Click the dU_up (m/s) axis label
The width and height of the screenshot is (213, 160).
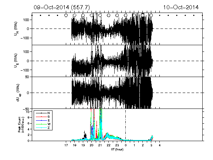18,93
